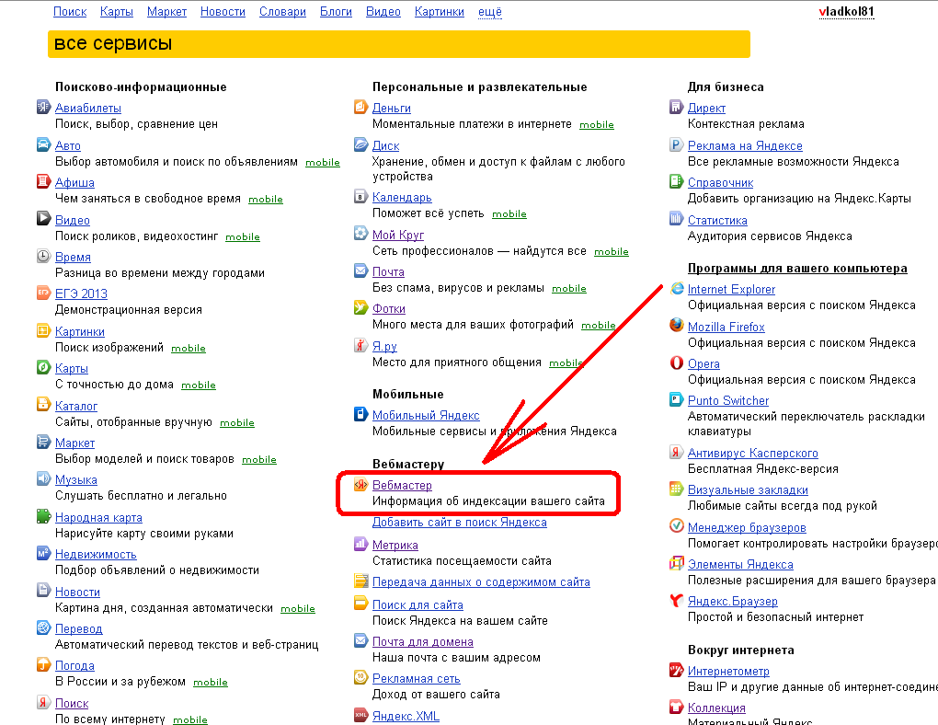
Task: Click the Видео play icon
Action: [43, 219]
